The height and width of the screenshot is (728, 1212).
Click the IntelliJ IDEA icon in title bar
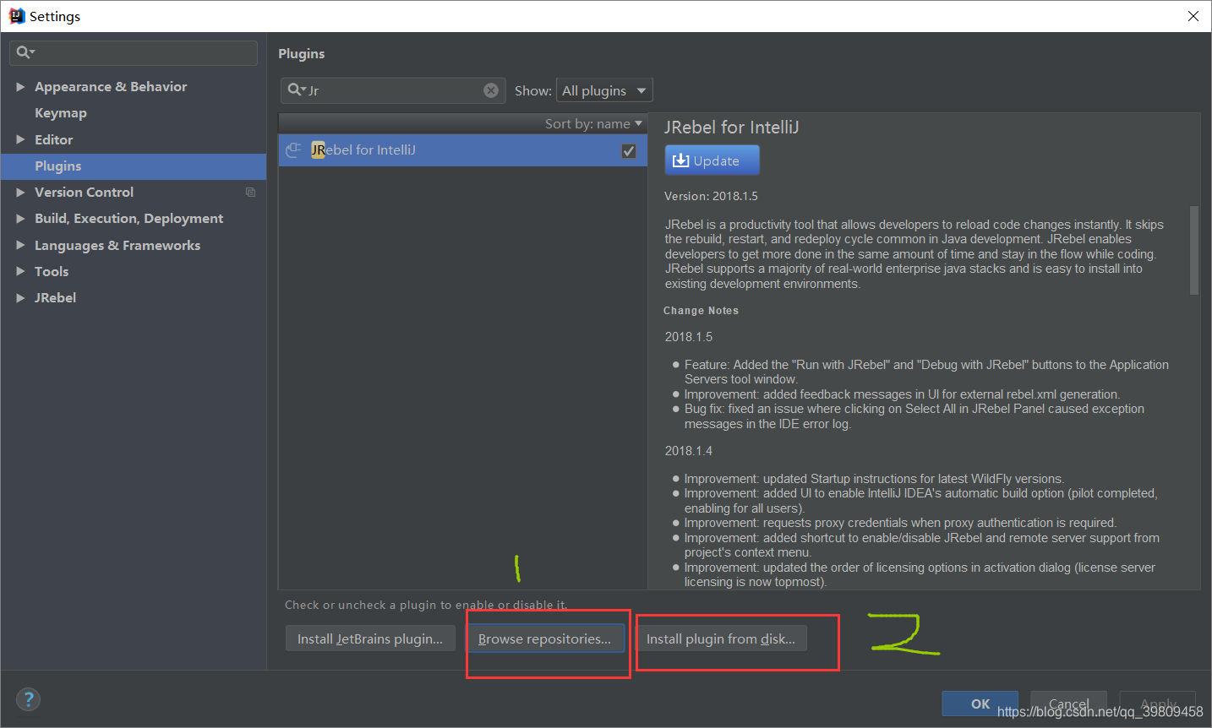(17, 16)
